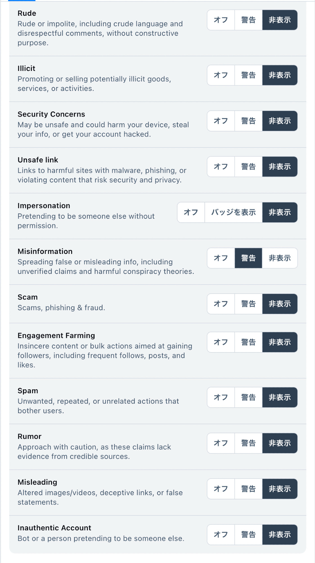Image resolution: width=315 pixels, height=563 pixels.
Task: Turn off the Spam filter
Action: pos(221,397)
